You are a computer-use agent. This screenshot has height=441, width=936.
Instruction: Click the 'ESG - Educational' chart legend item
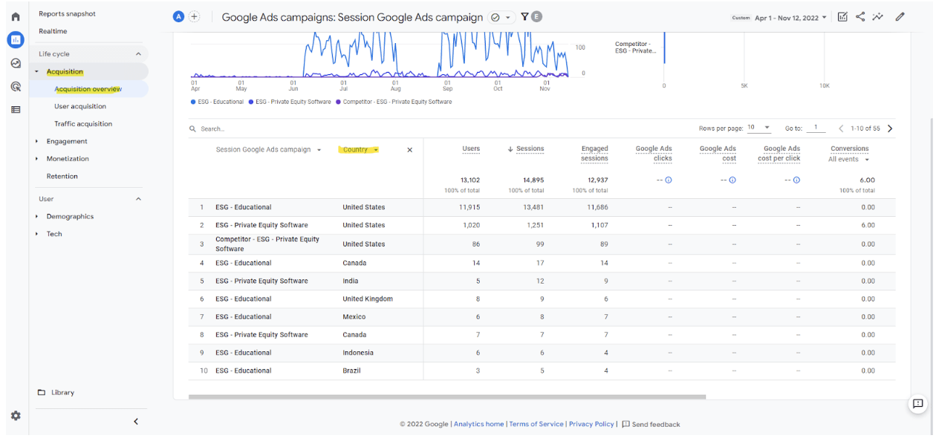tap(217, 102)
